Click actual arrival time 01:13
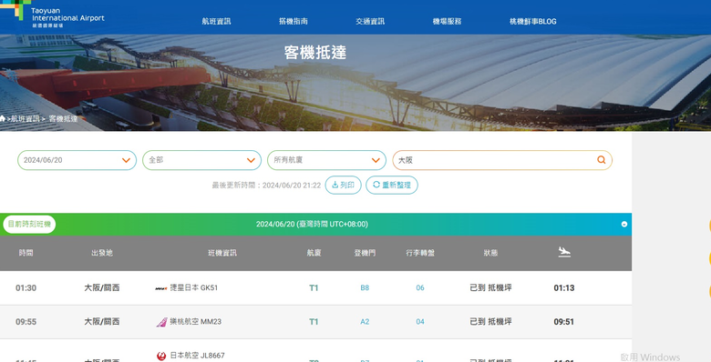711x362 pixels. click(564, 287)
